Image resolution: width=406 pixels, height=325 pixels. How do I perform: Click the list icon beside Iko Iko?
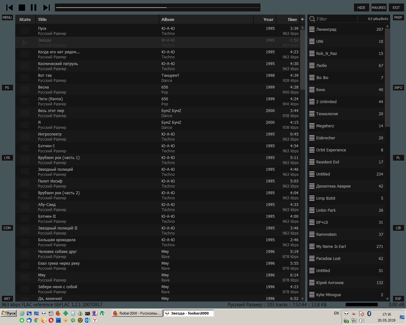click(312, 78)
